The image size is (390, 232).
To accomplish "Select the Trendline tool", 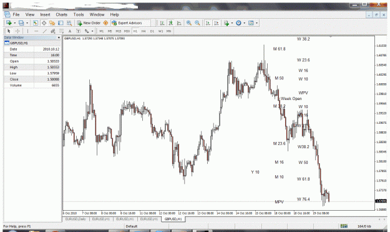I will point(44,31).
